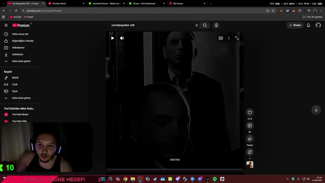Open the Chrome profile avatar

pyautogui.click(x=315, y=11)
